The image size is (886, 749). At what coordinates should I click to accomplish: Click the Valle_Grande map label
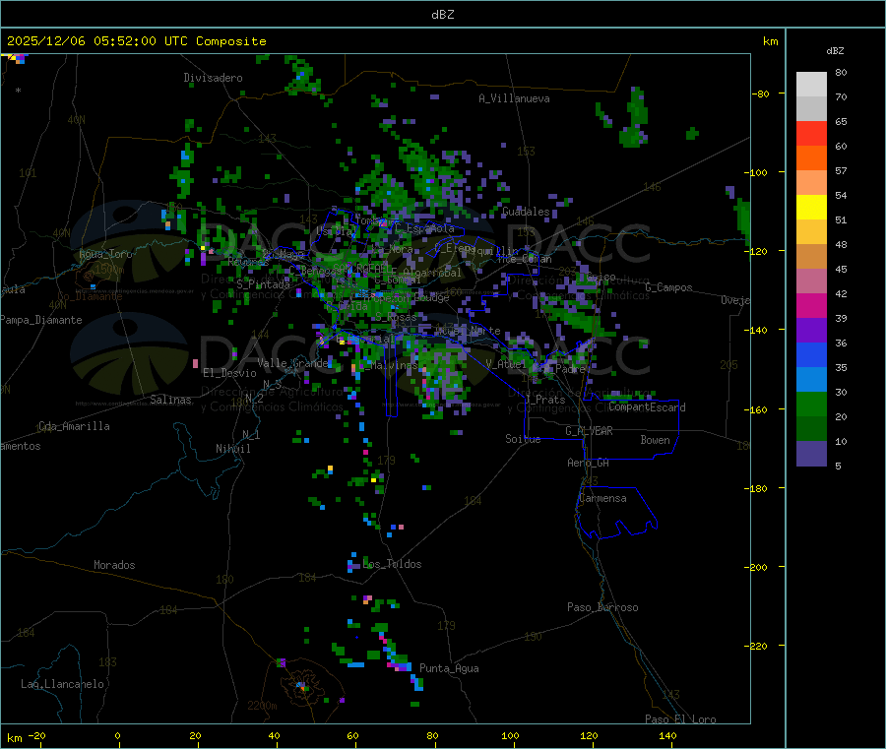[292, 363]
